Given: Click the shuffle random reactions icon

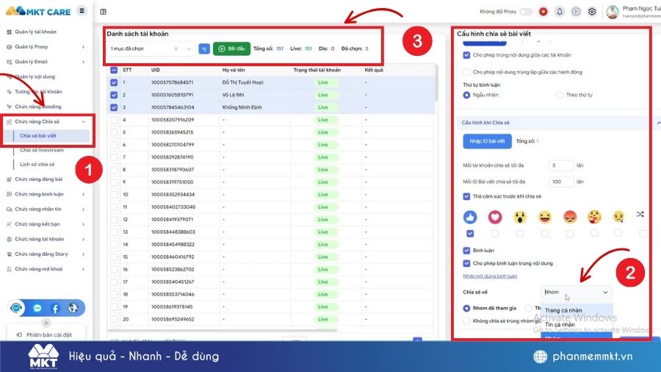Looking at the screenshot, I should 640,215.
